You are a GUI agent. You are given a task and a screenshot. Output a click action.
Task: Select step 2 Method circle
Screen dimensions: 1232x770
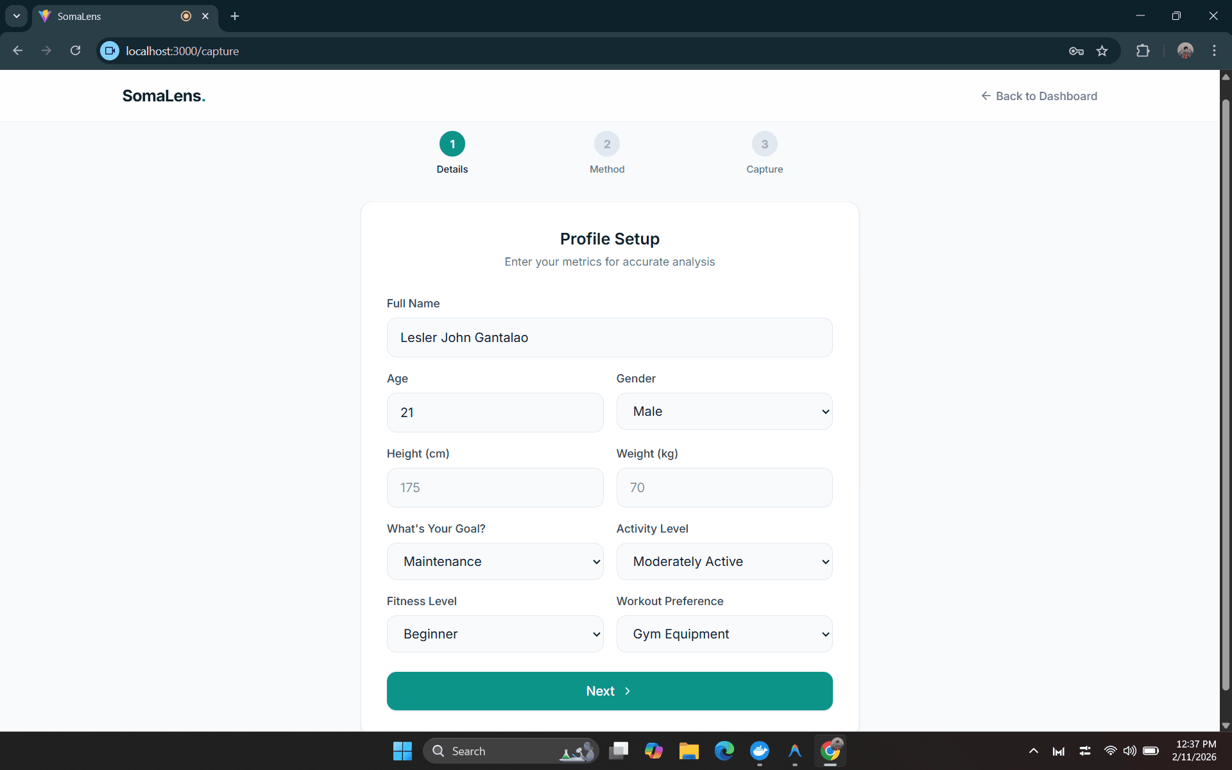607,144
